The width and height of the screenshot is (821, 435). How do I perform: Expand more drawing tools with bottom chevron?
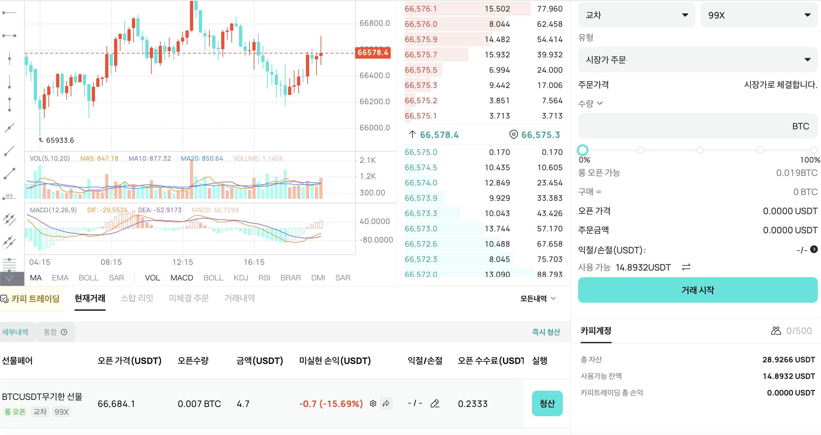click(9, 279)
